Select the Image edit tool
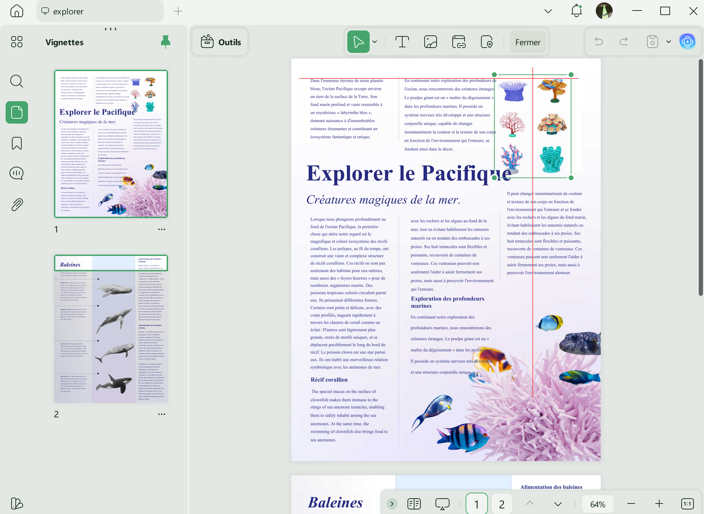 [430, 42]
